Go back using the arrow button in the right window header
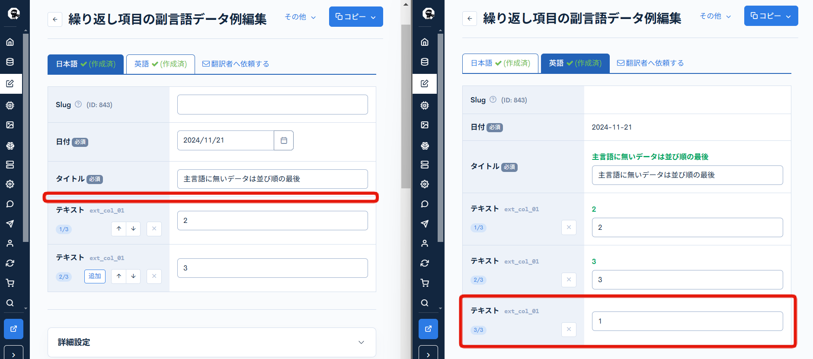Image resolution: width=813 pixels, height=359 pixels. click(x=470, y=18)
